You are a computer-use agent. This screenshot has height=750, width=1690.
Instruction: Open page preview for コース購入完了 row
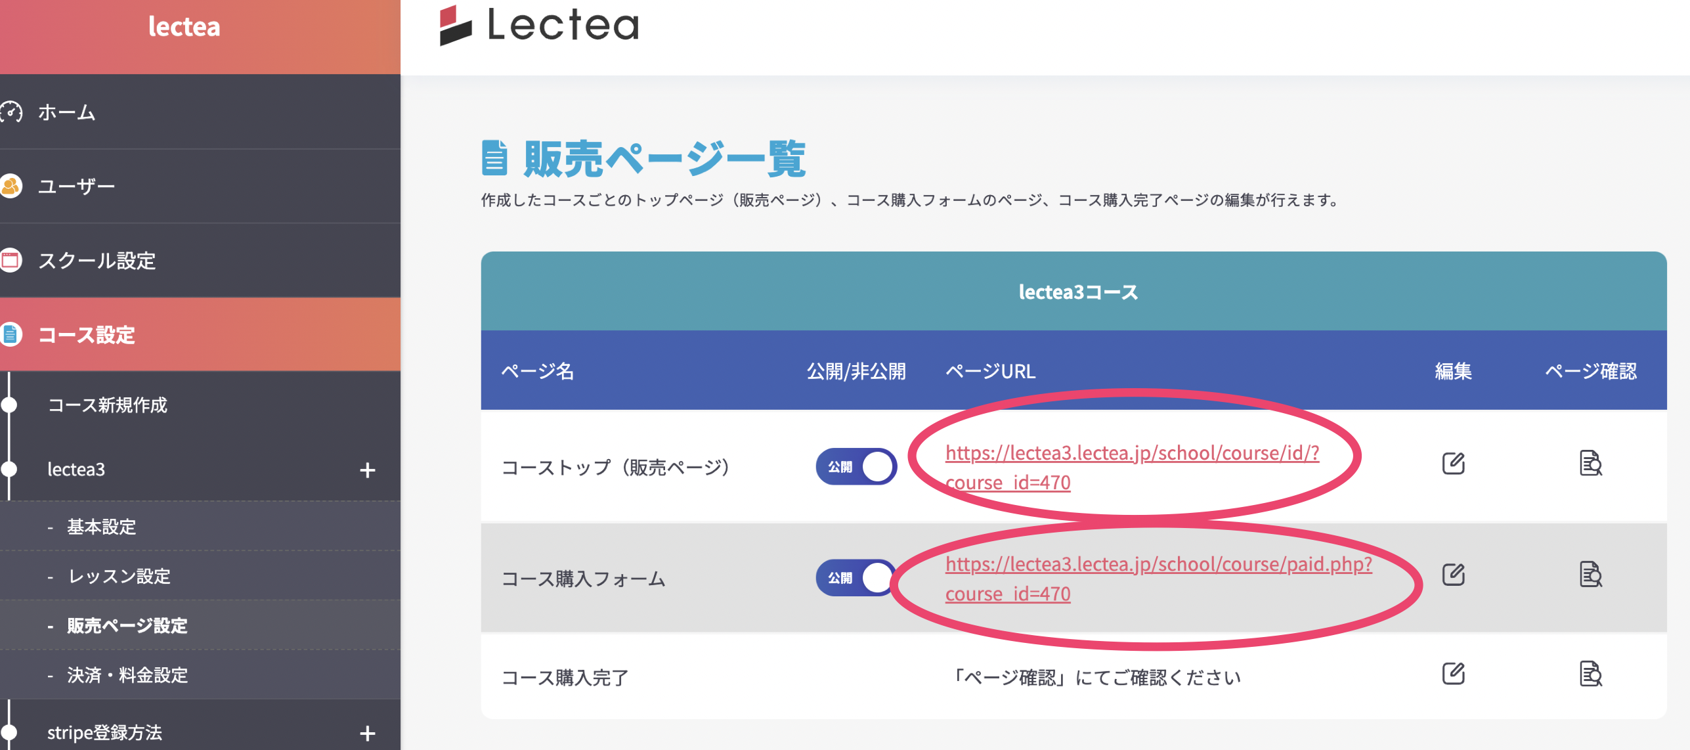click(1590, 674)
